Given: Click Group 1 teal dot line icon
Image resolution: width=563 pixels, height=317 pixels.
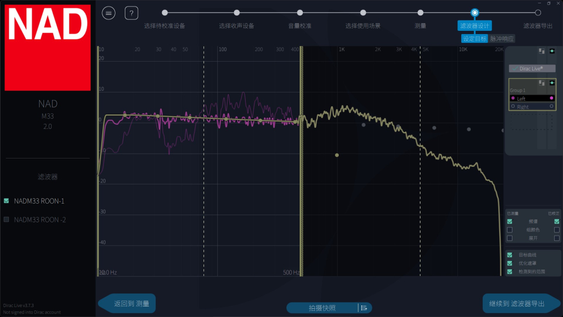Looking at the screenshot, I should click(x=552, y=83).
